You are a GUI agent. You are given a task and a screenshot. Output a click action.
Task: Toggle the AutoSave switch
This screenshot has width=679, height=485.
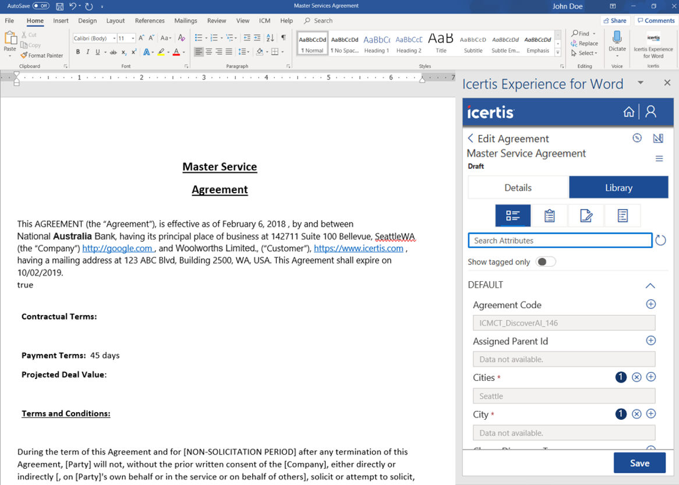click(x=41, y=6)
